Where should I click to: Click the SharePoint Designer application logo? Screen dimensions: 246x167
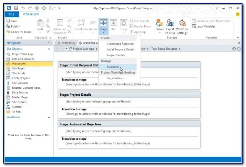coord(9,8)
